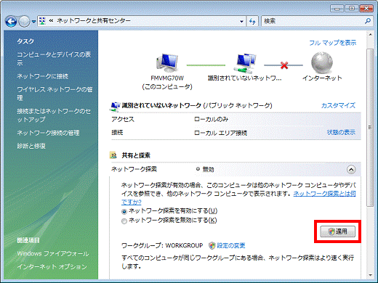Click the scrollbar up arrow
378x283 pixels.
tap(370, 35)
